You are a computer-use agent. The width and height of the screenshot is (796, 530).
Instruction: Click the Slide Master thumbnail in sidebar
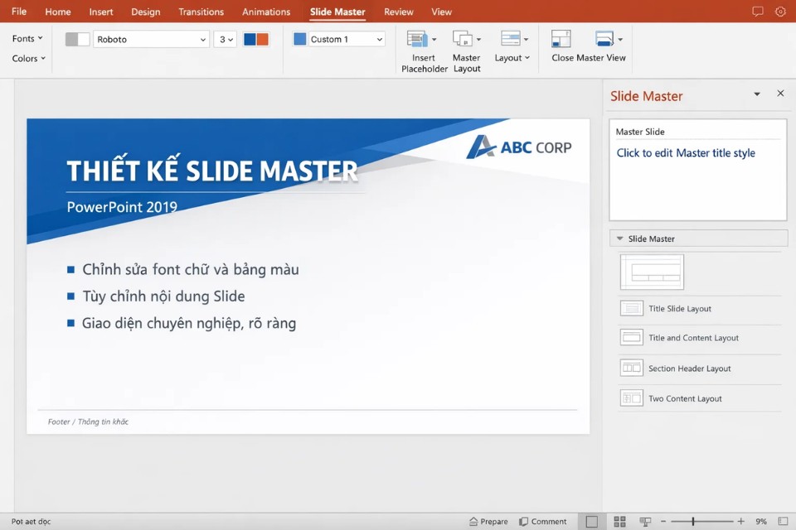click(x=652, y=272)
